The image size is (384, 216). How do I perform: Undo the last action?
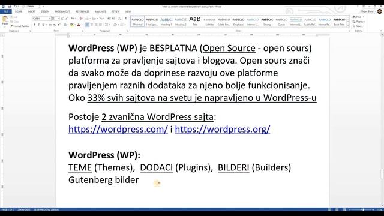tap(15, 7)
